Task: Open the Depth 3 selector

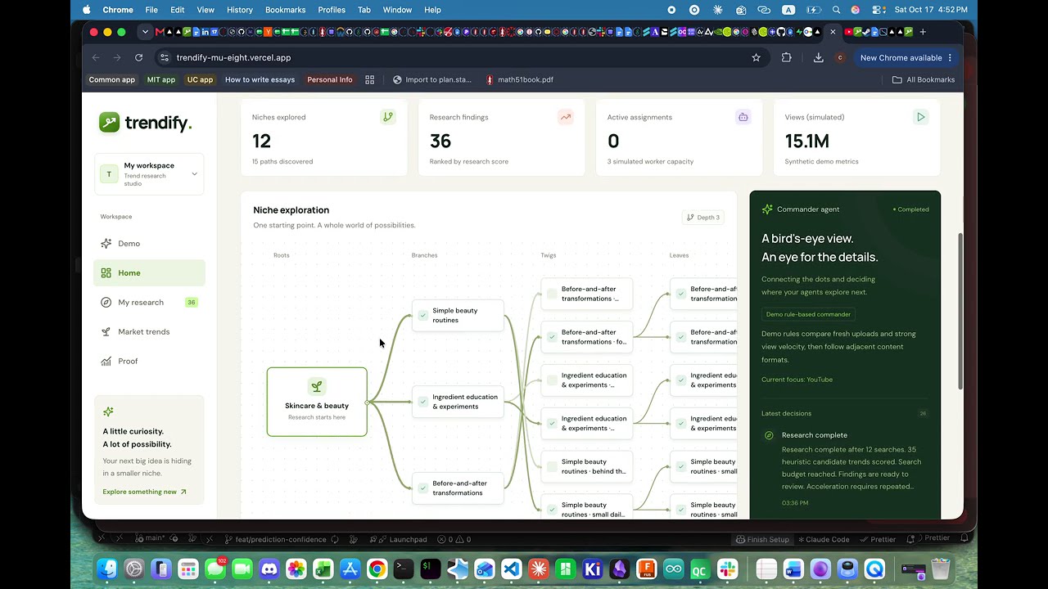Action: [x=703, y=218]
